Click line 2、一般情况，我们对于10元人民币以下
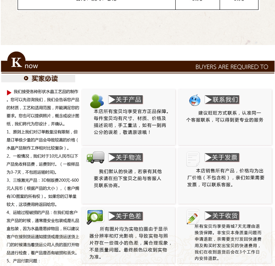Screen dimensions: 275x266 [x=42, y=156]
